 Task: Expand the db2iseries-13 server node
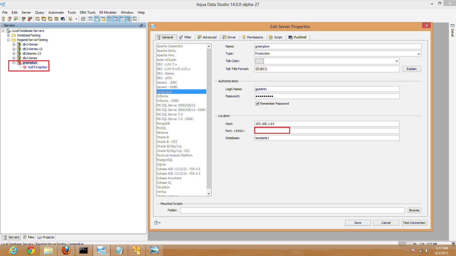pos(14,53)
